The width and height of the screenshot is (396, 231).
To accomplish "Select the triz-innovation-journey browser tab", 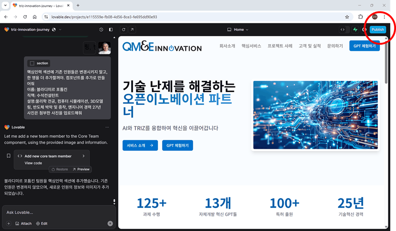I will click(42, 5).
